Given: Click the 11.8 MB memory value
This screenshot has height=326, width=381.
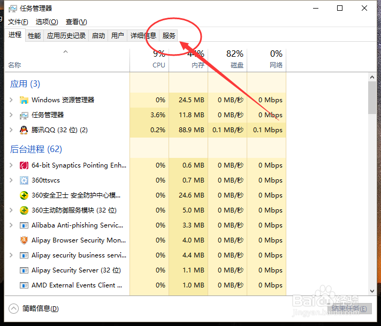Looking at the screenshot, I should coord(192,115).
